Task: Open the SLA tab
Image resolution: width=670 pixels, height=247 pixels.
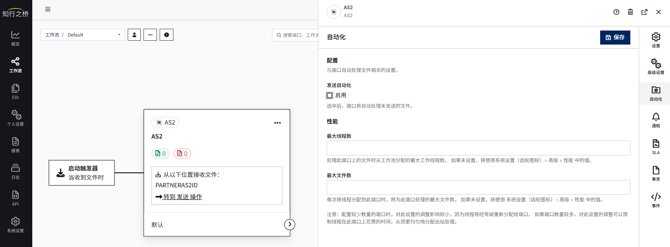Action: tap(656, 147)
